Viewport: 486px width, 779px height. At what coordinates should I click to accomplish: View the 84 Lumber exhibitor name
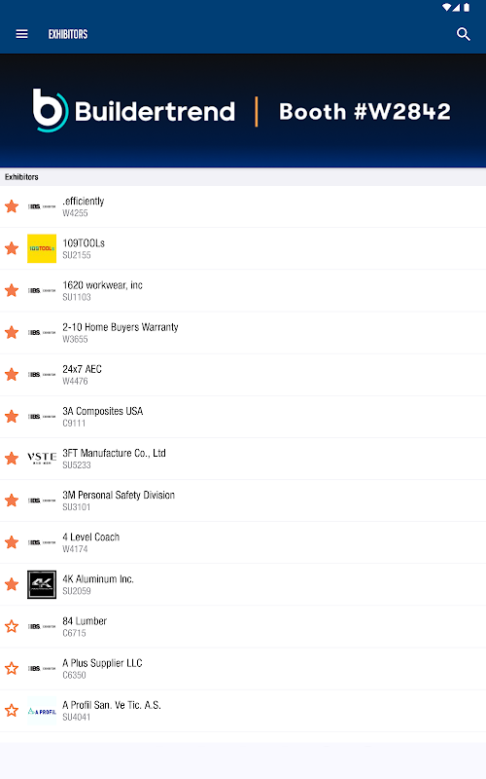click(x=85, y=621)
